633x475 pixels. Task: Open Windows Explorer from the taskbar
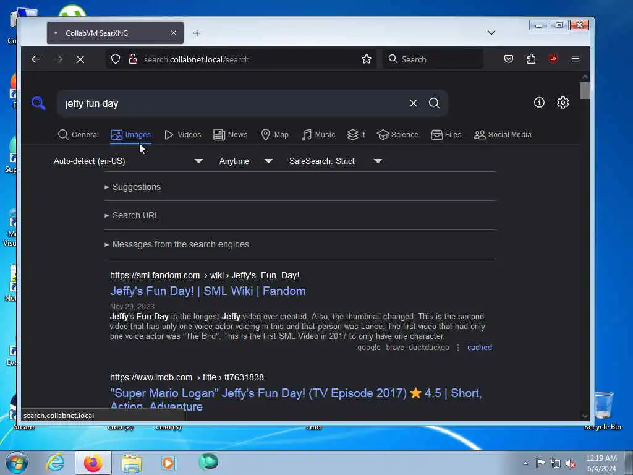(132, 463)
